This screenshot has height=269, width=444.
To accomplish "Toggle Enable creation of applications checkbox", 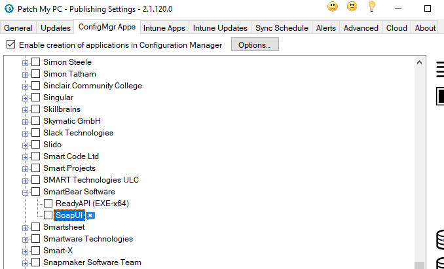I will (10, 45).
